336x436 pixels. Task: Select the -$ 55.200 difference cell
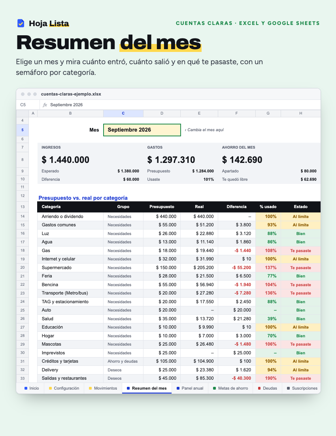tap(237, 268)
